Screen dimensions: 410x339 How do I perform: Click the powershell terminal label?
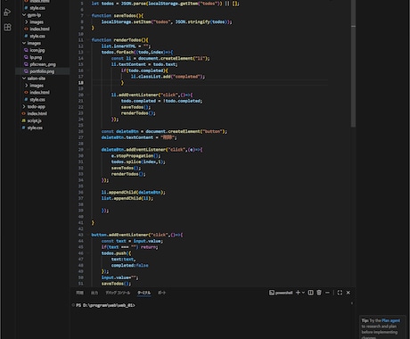[x=283, y=293]
